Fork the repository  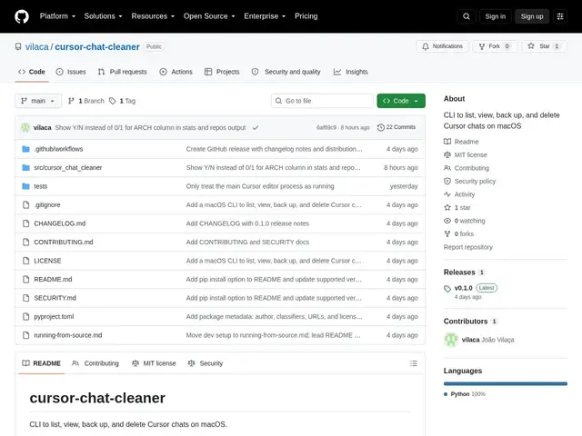[495, 46]
